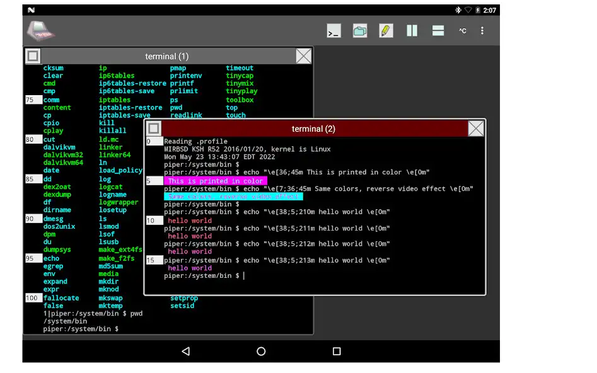The height and width of the screenshot is (373, 597).
Task: Click the echo command with 38;5;213m
Action: click(x=277, y=260)
